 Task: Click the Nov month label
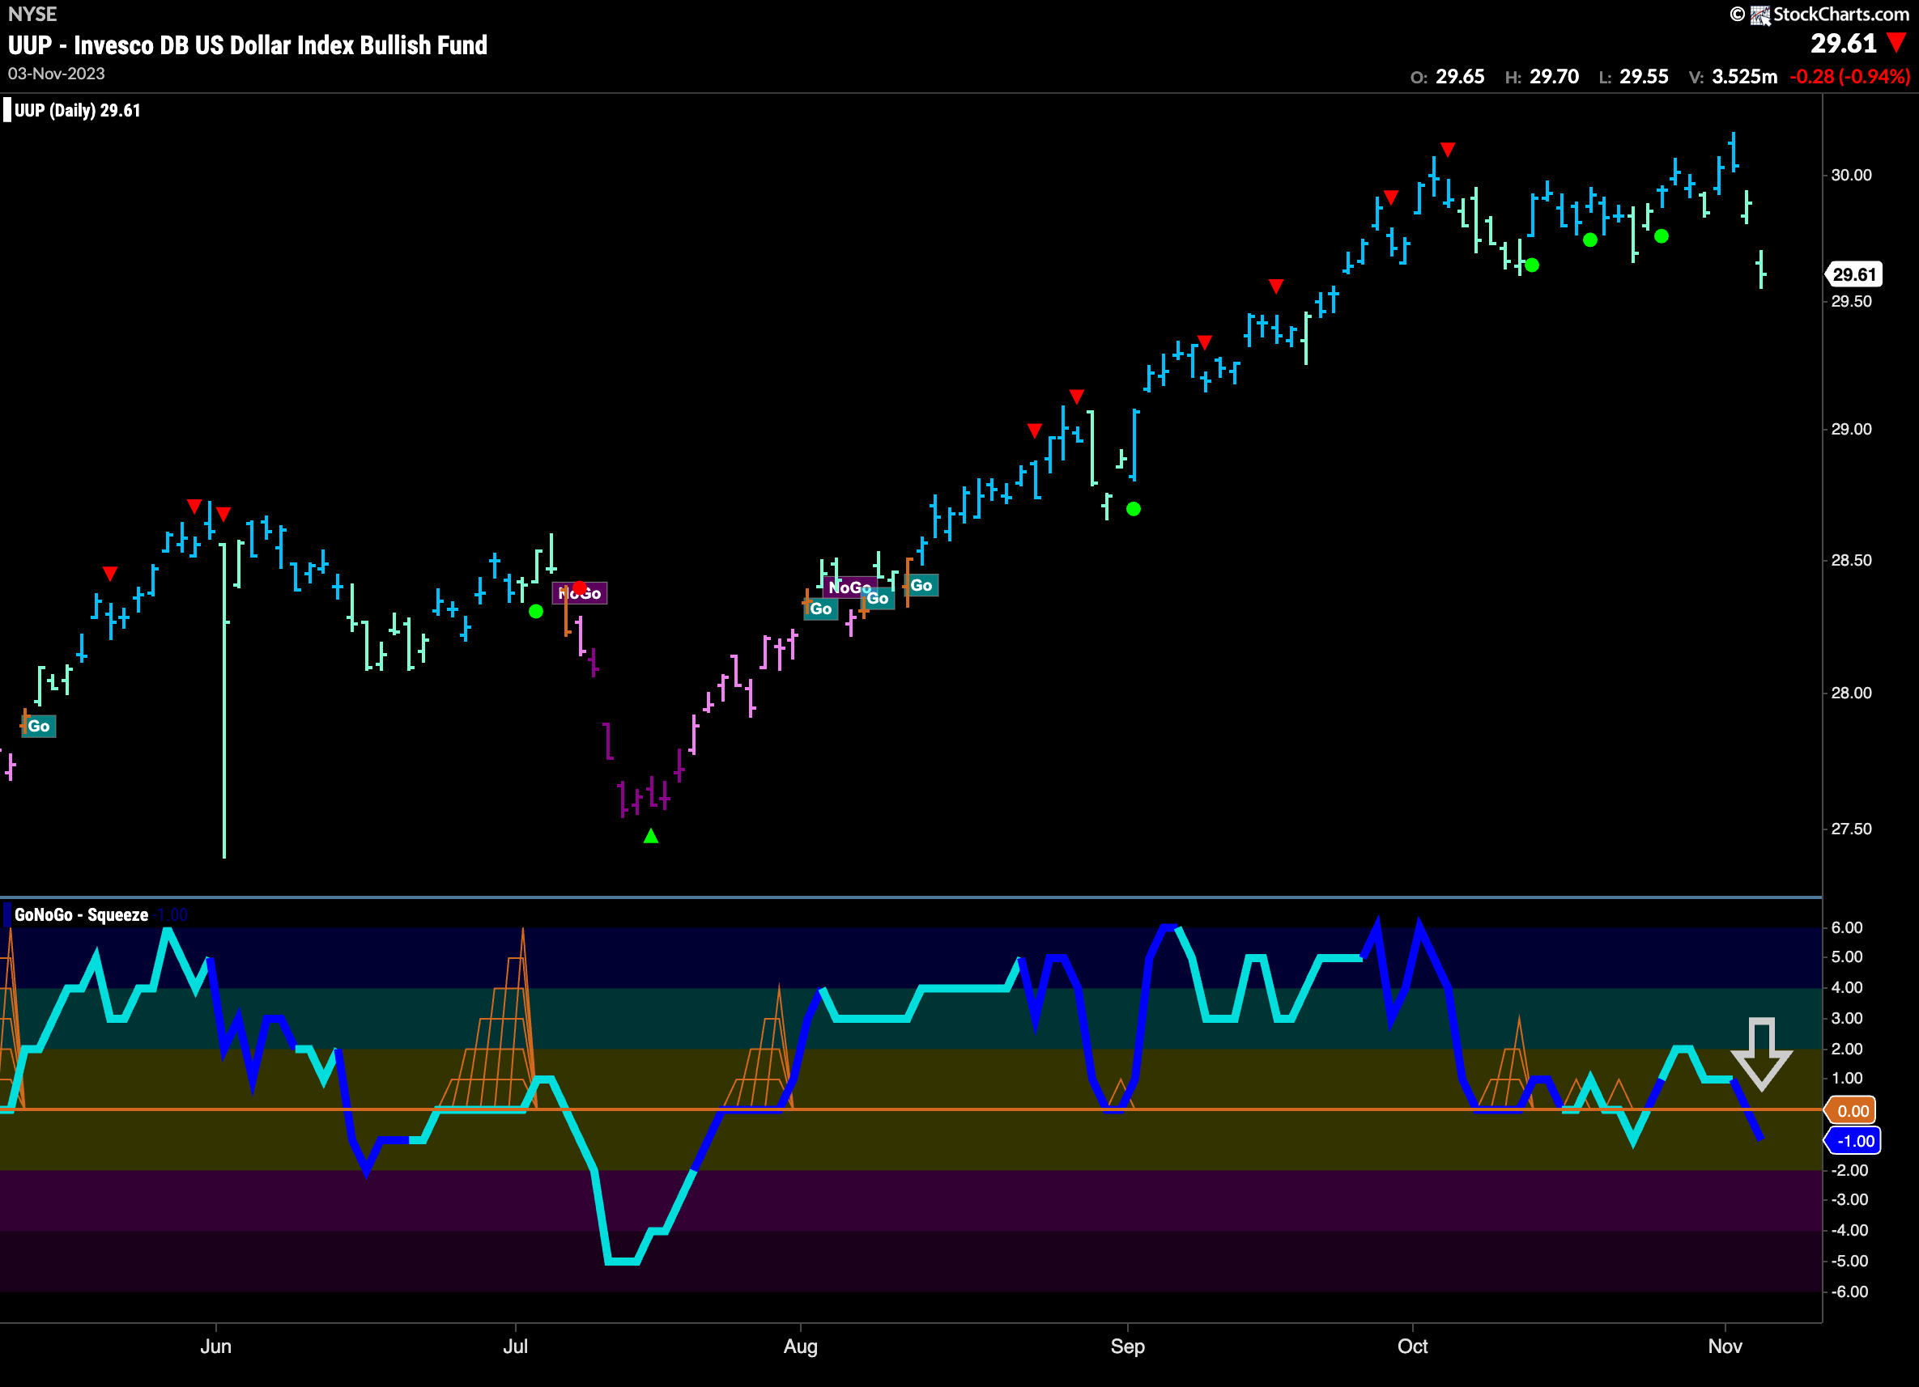coord(1725,1347)
